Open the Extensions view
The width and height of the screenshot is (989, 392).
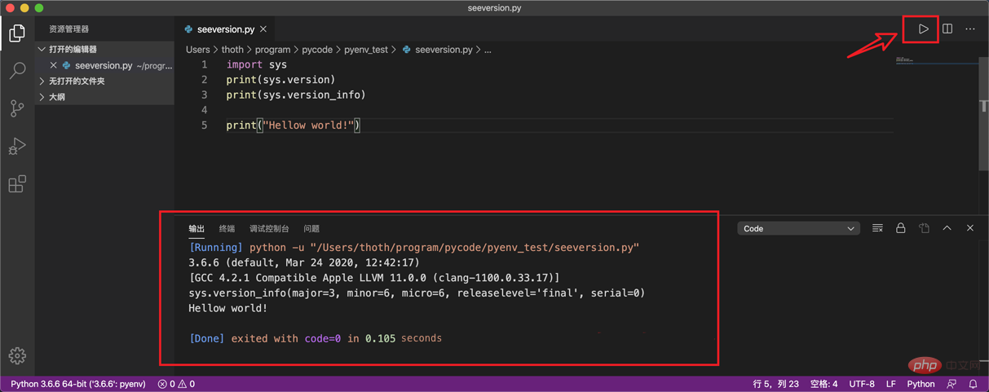pyautogui.click(x=17, y=183)
